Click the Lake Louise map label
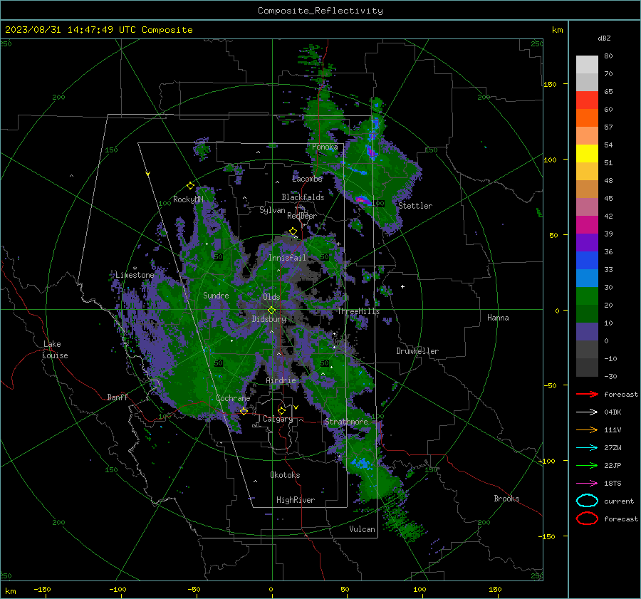The image size is (641, 599). (55, 350)
